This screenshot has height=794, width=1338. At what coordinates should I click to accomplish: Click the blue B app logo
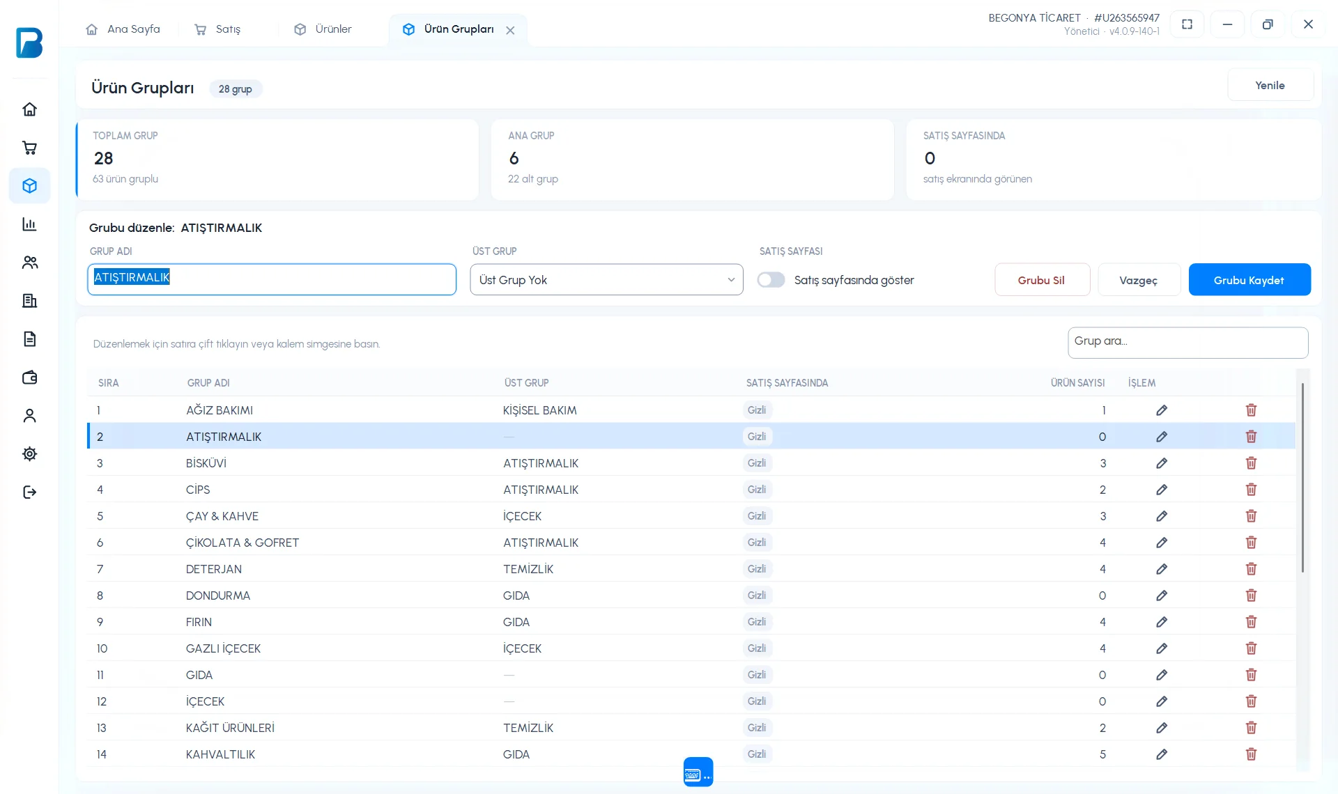pyautogui.click(x=29, y=42)
